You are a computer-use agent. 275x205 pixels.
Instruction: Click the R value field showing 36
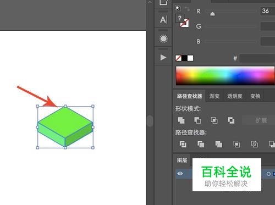point(267,11)
